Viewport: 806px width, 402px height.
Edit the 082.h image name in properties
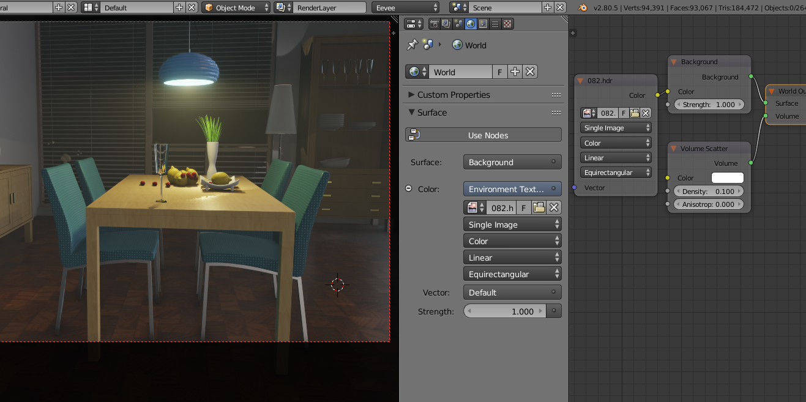point(502,207)
